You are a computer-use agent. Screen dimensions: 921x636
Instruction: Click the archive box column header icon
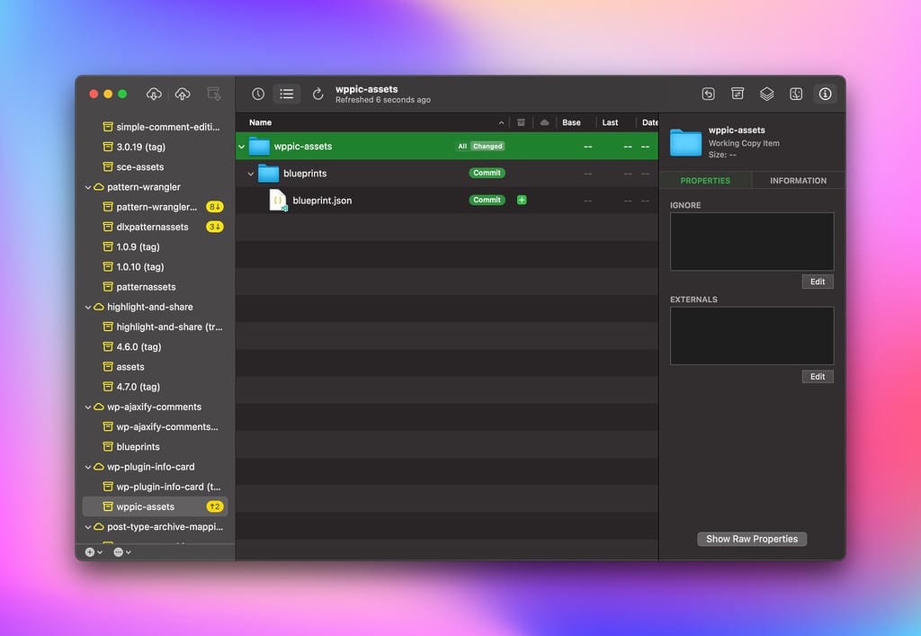(521, 122)
